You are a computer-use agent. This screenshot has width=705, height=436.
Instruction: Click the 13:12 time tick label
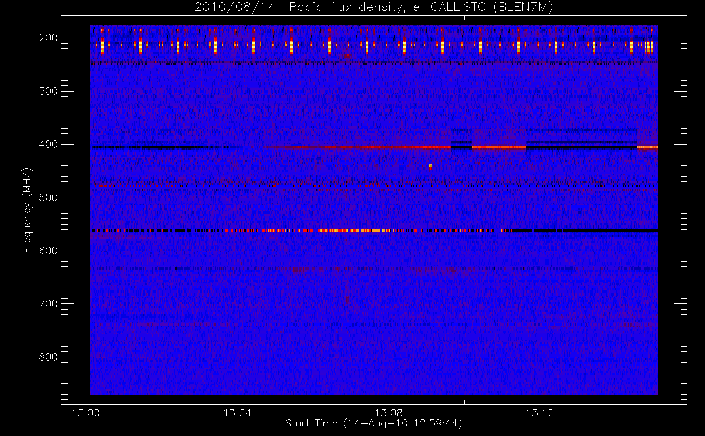coord(540,413)
